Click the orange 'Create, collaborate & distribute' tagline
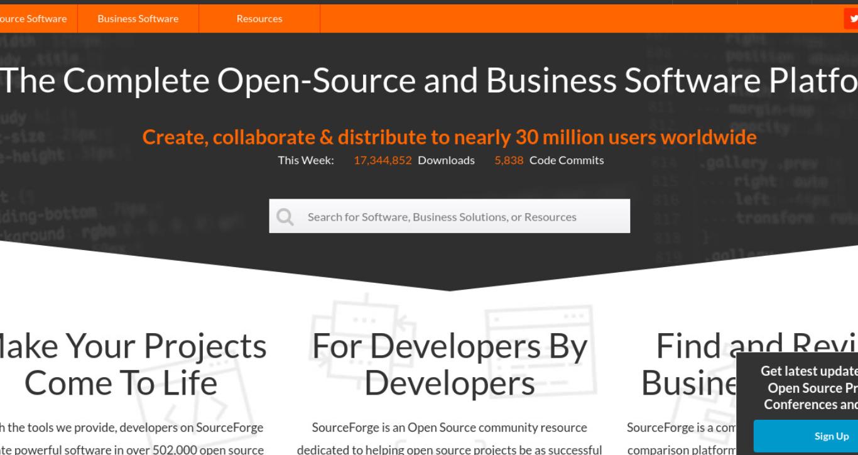This screenshot has width=858, height=455. click(x=450, y=136)
